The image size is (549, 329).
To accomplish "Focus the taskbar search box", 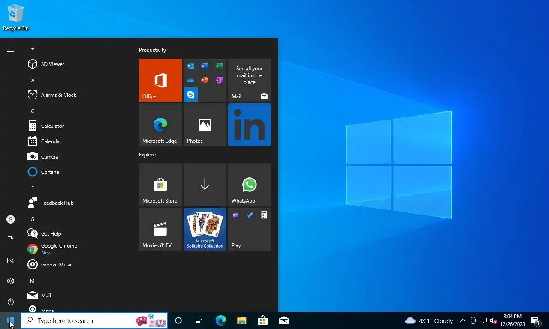I will click(94, 320).
